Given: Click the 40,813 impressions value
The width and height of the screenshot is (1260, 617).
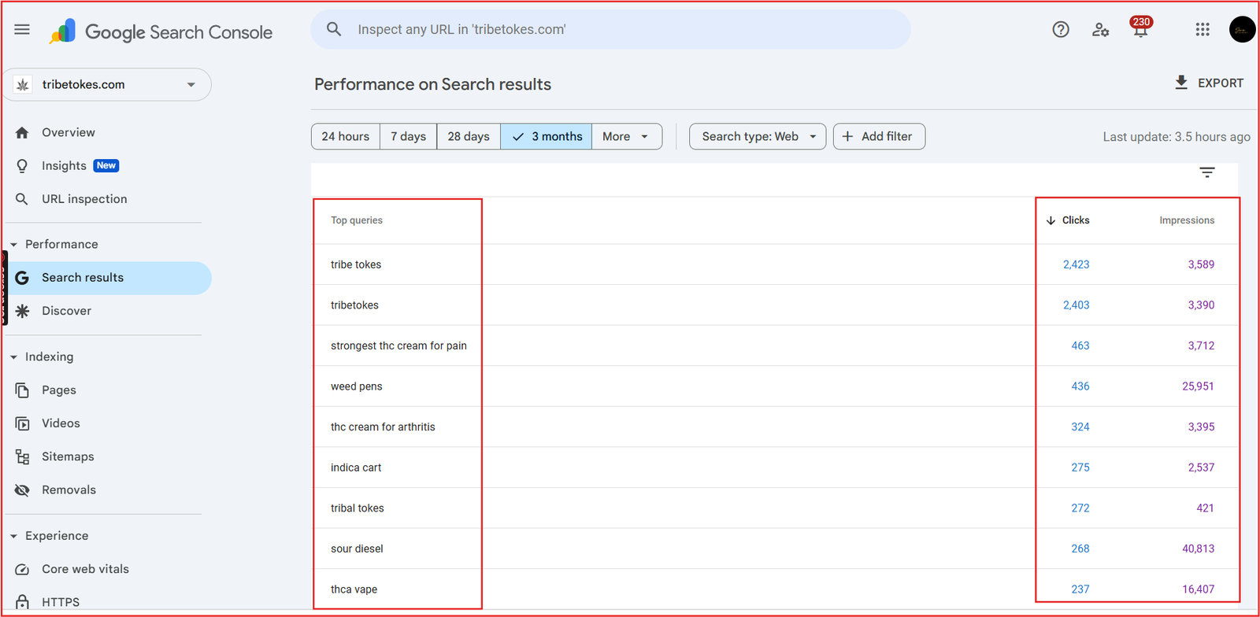Looking at the screenshot, I should (1199, 549).
